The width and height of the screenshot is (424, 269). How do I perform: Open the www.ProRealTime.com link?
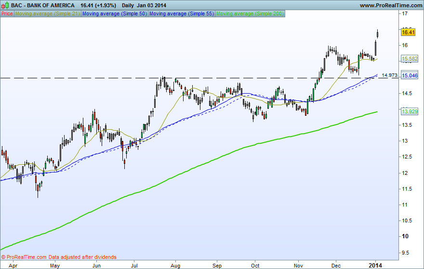(x=391, y=5)
